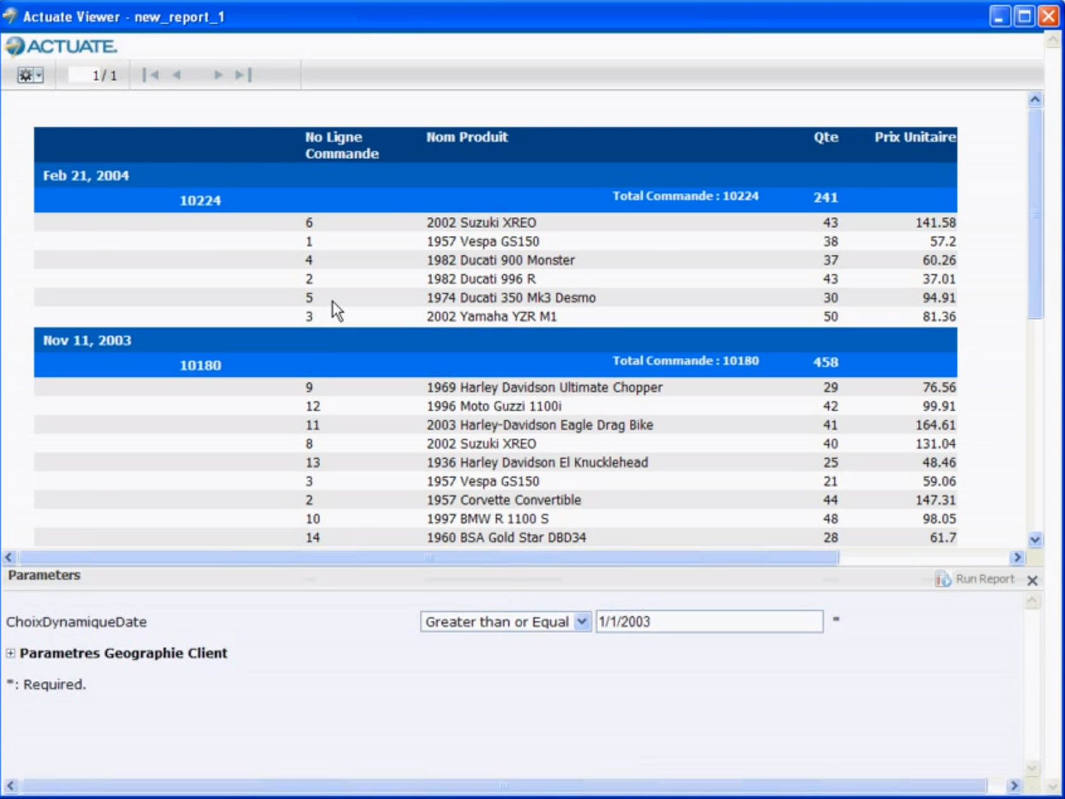
Task: Select 1969 Harley Davidson Ultimate Chopper row
Action: pos(496,387)
